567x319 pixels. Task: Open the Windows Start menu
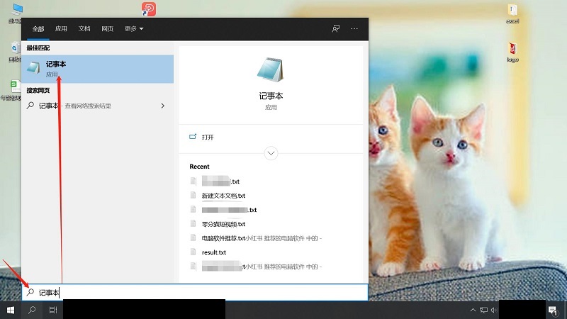coord(11,310)
